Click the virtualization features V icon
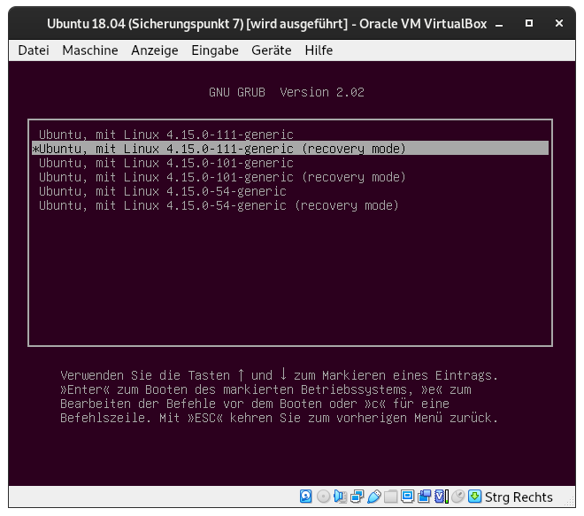This screenshot has height=516, width=584. click(x=442, y=497)
